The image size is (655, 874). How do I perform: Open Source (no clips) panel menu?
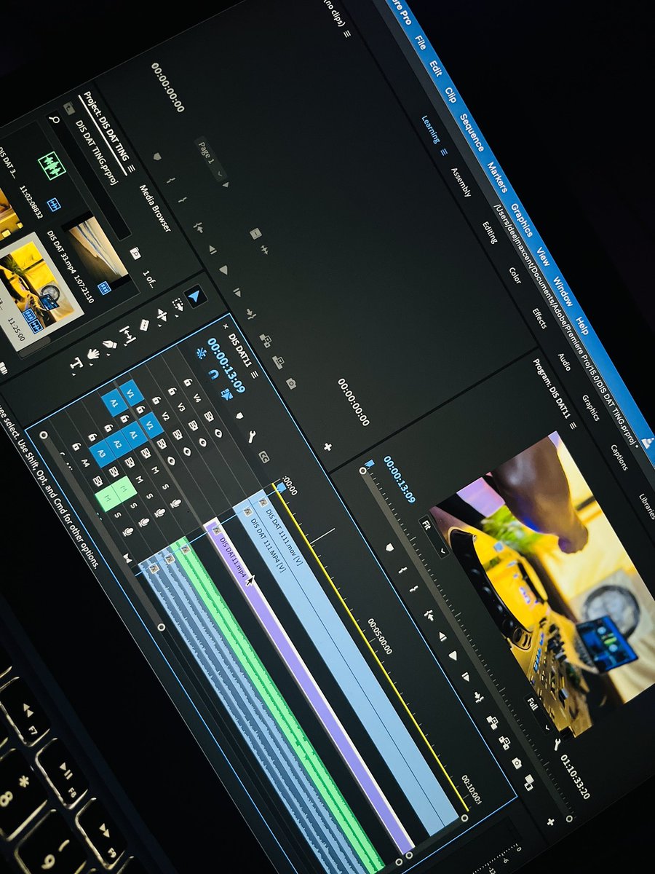pyautogui.click(x=348, y=33)
